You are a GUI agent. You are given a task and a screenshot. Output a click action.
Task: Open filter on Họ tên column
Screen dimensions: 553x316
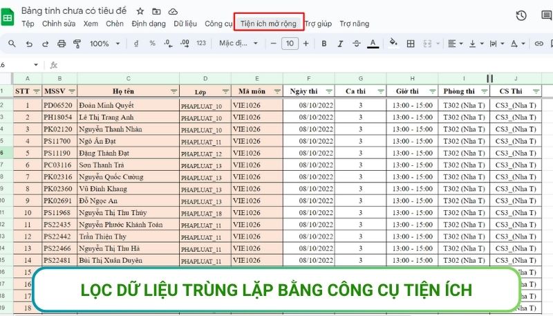coord(174,91)
